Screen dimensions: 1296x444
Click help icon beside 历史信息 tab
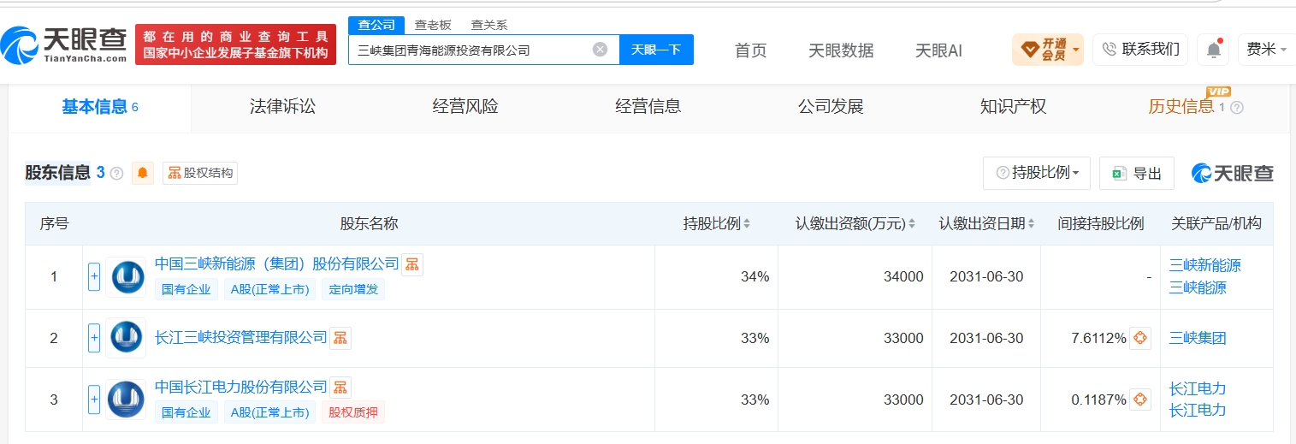click(1236, 108)
